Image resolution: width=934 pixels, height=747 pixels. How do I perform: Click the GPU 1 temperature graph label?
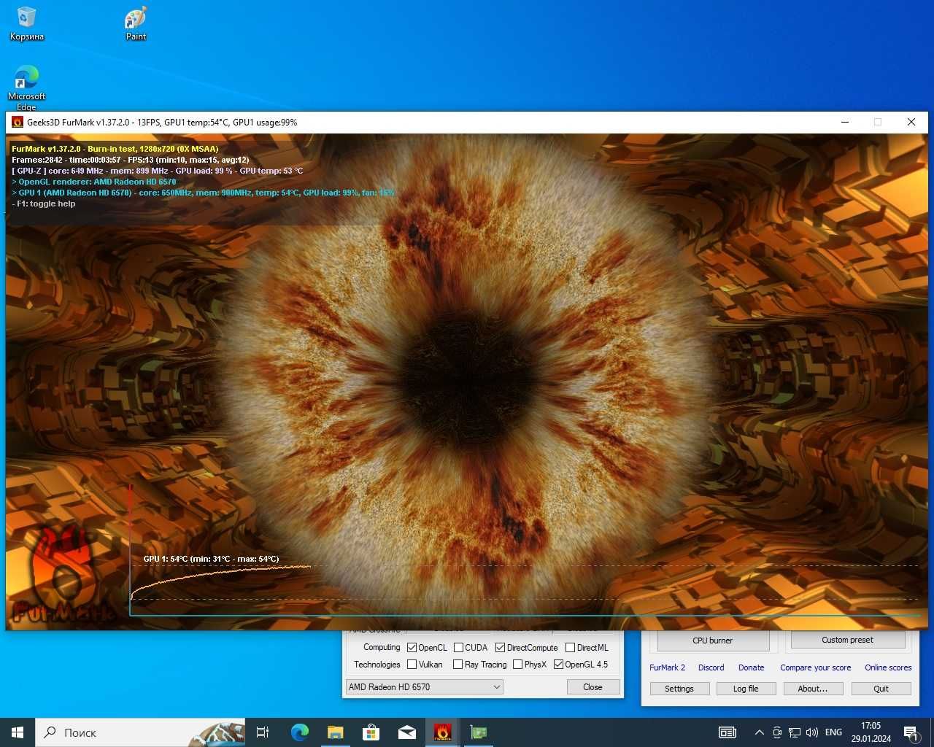[x=211, y=559]
